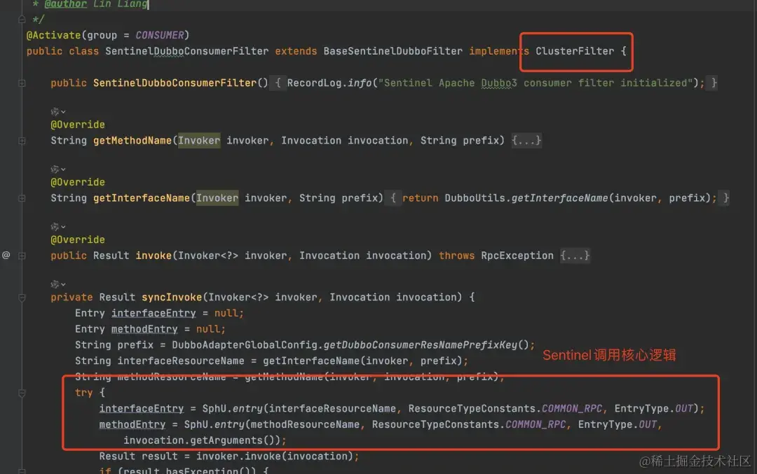The width and height of the screenshot is (757, 474).
Task: Click invoker.invoke(invocation) call
Action: pyautogui.click(x=275, y=456)
